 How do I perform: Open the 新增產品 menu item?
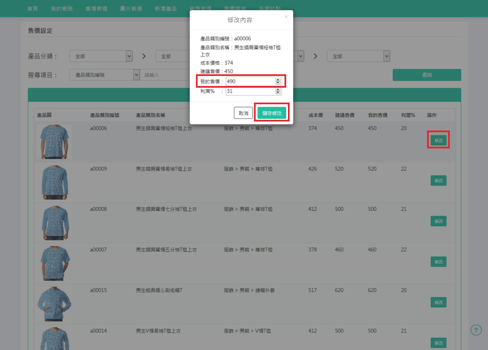tap(166, 8)
